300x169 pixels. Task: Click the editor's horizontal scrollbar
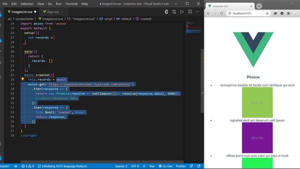coord(102,162)
